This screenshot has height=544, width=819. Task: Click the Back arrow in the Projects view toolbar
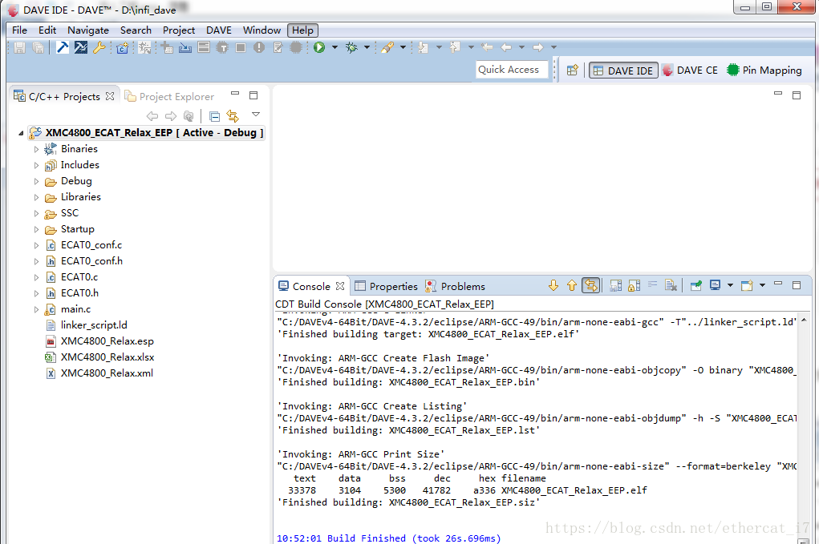click(152, 116)
